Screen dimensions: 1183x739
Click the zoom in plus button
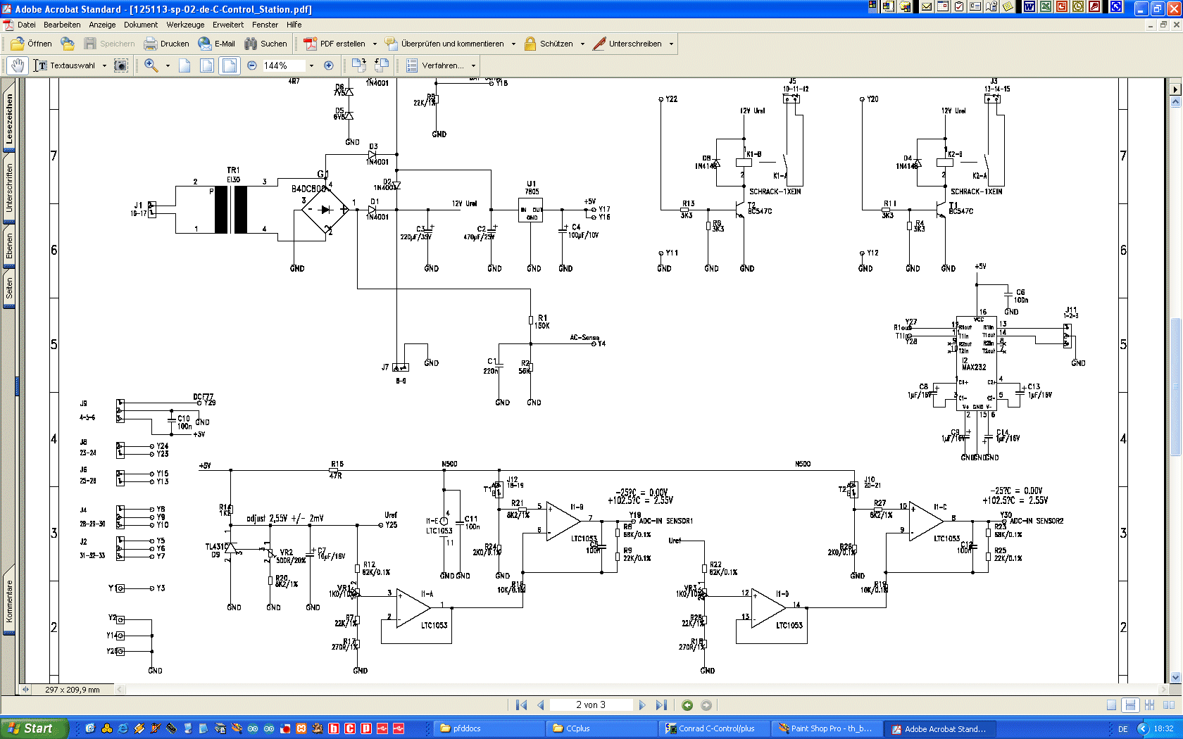coord(328,65)
